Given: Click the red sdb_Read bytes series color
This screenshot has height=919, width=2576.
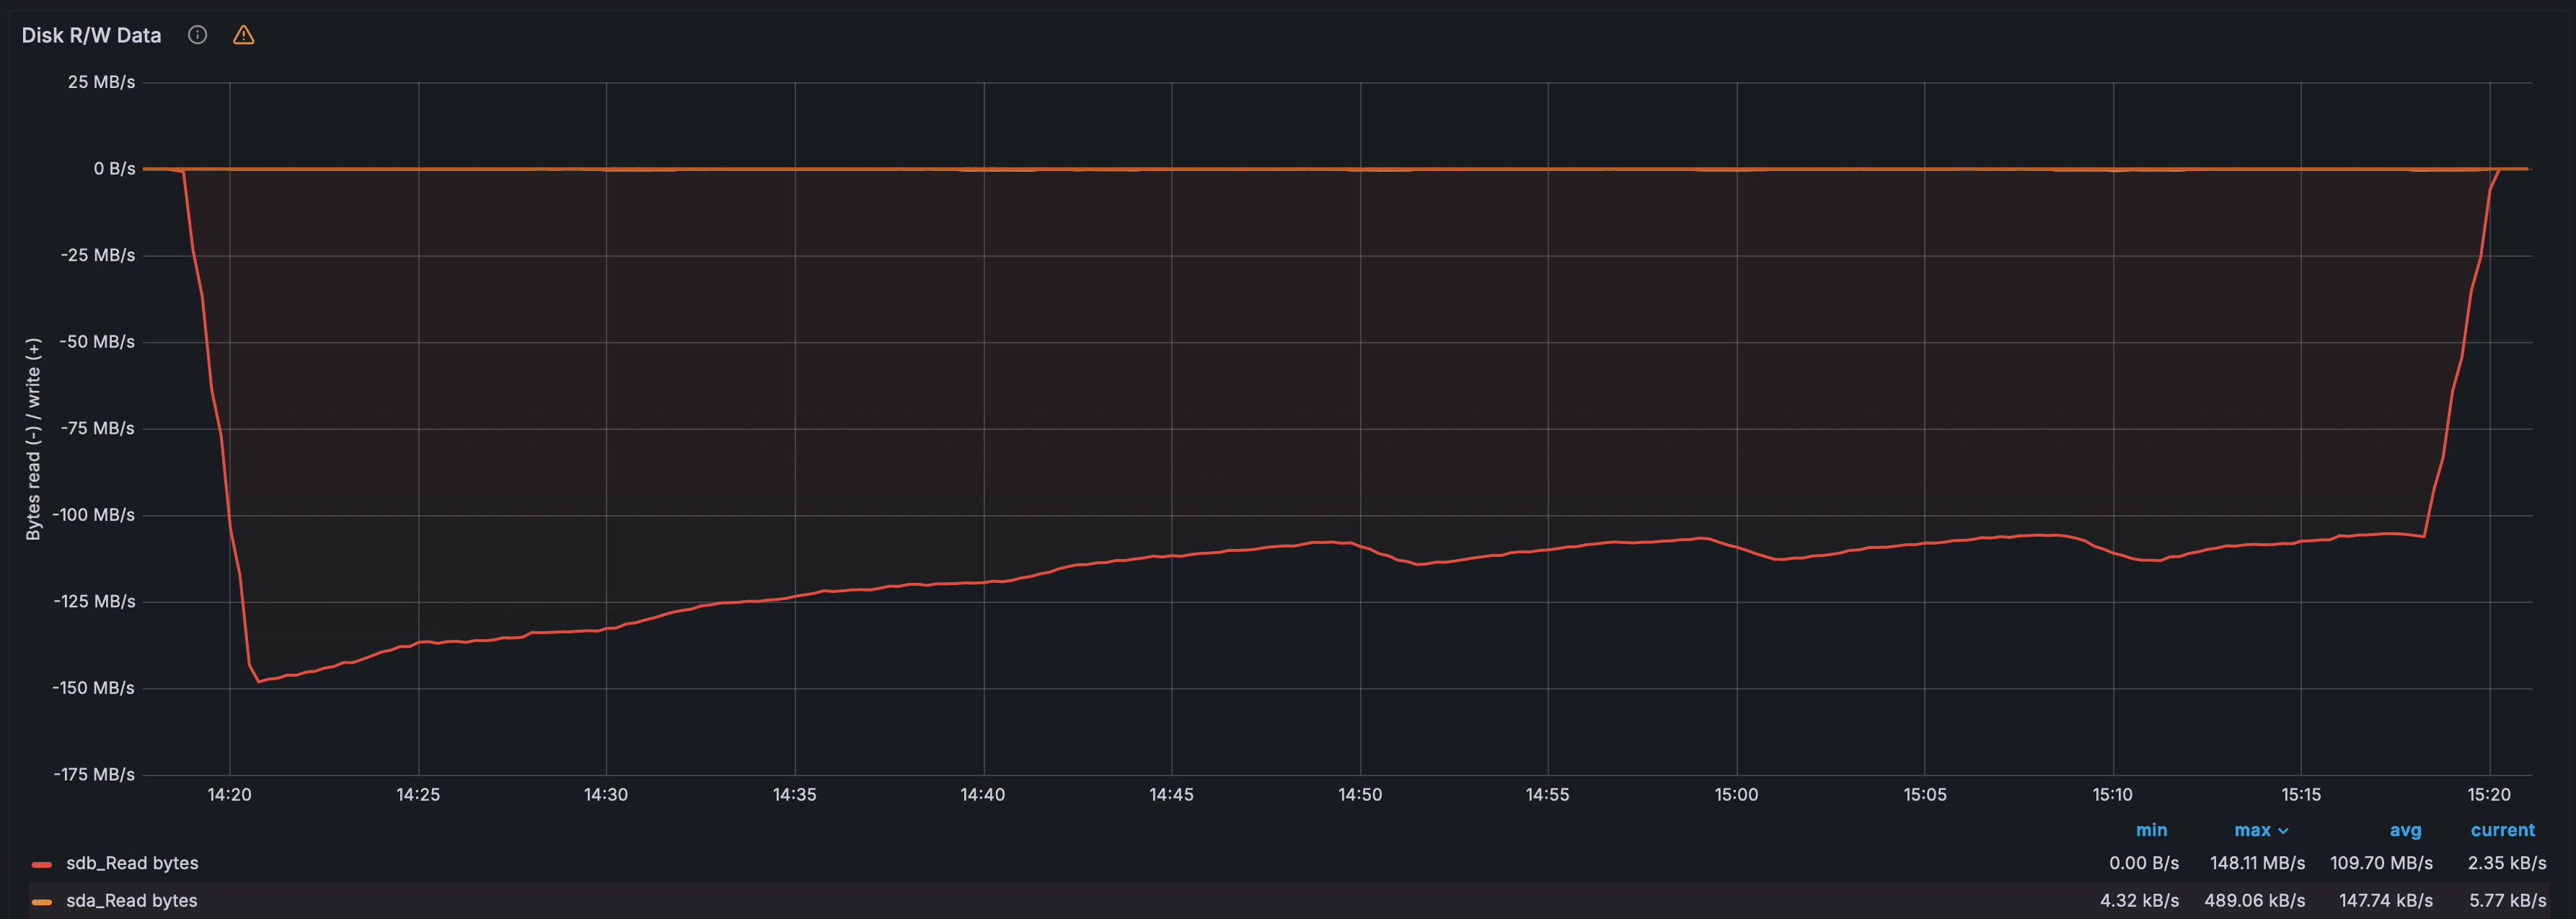Looking at the screenshot, I should [x=42, y=864].
